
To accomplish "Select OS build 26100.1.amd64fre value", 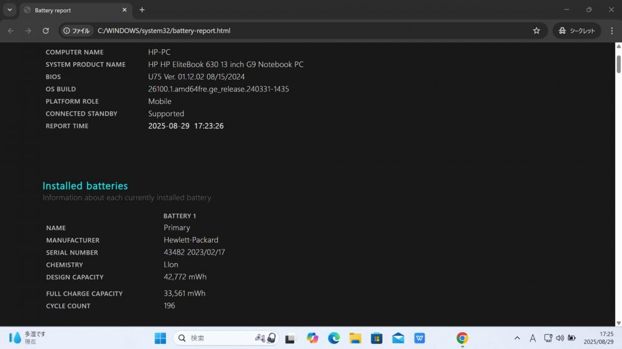I will tap(218, 89).
